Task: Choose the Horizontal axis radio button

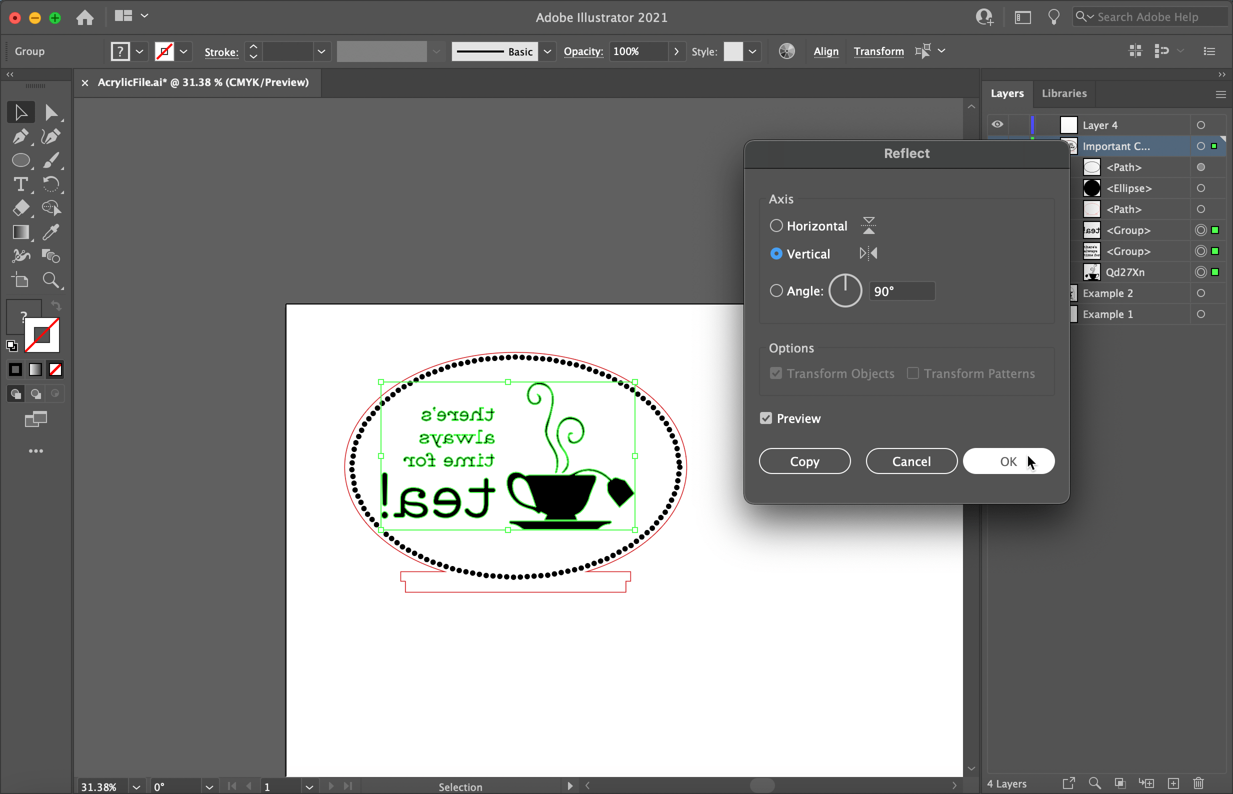Action: point(776,226)
